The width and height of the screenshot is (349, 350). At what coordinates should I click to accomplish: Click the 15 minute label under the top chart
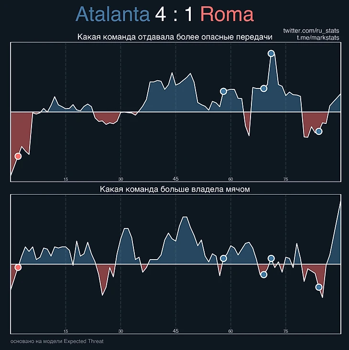pos(66,179)
